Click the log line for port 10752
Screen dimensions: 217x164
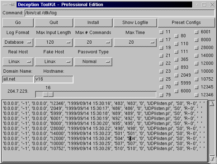click(x=104, y=148)
